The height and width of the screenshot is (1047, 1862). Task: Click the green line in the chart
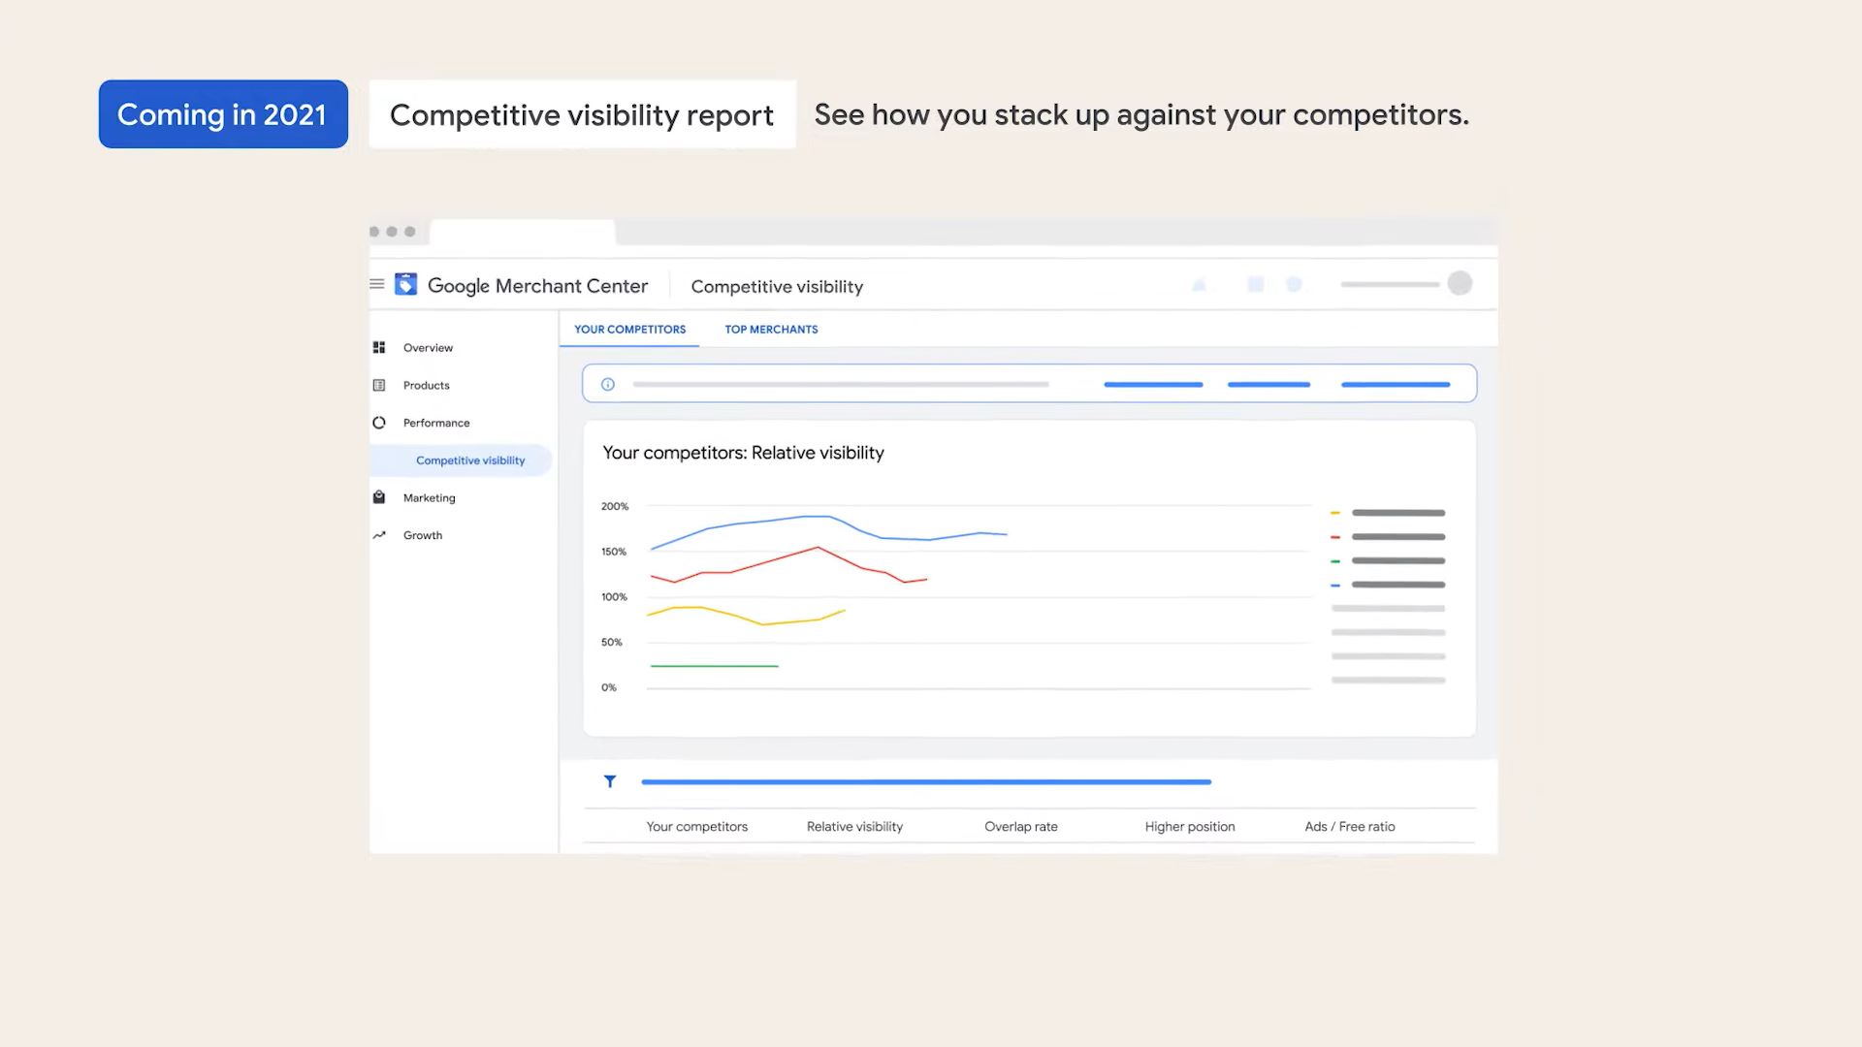coord(715,666)
